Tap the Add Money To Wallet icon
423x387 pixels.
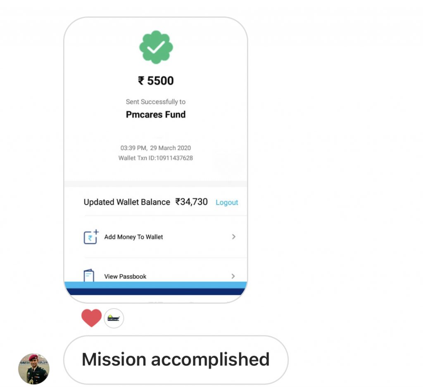(91, 237)
